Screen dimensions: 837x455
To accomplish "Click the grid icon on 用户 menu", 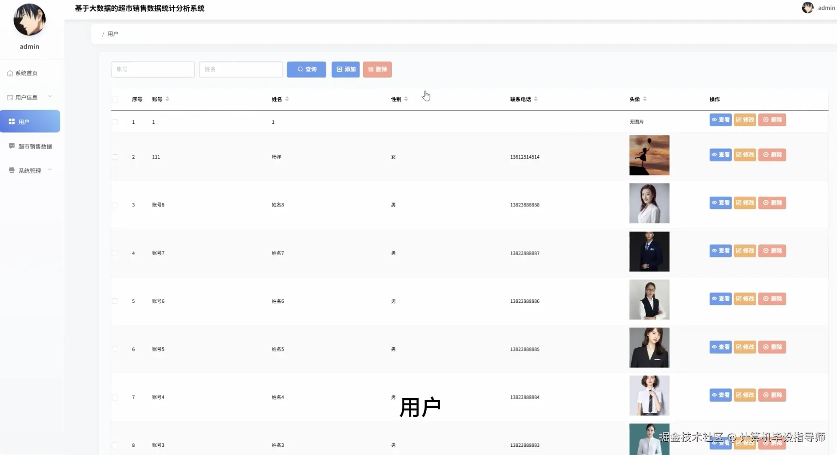I will 12,121.
